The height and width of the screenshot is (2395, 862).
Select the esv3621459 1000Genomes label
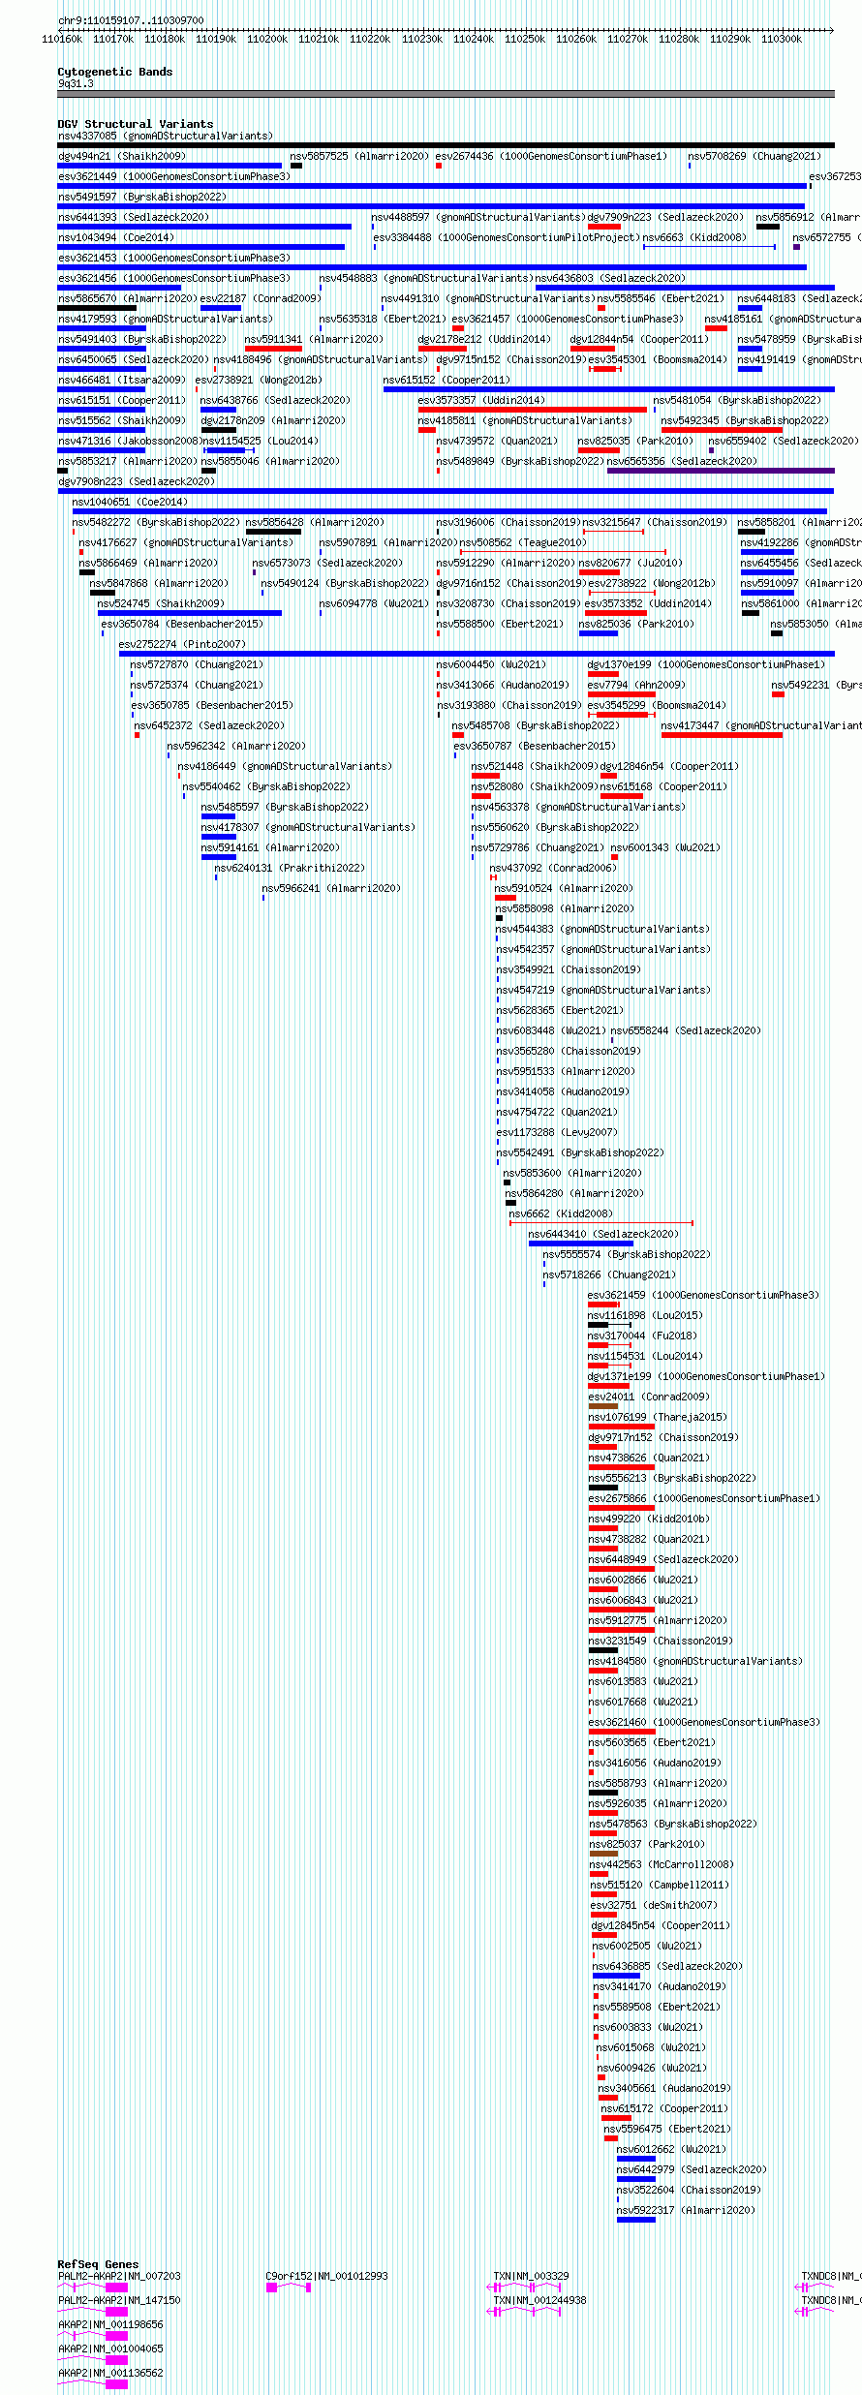tap(703, 1295)
